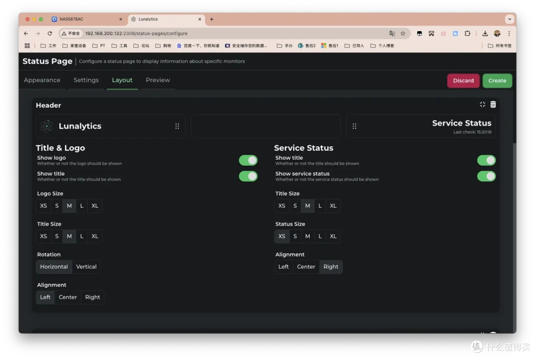Screen dimensions: 535x358
Task: Set Logo Size to XS
Action: coord(43,206)
